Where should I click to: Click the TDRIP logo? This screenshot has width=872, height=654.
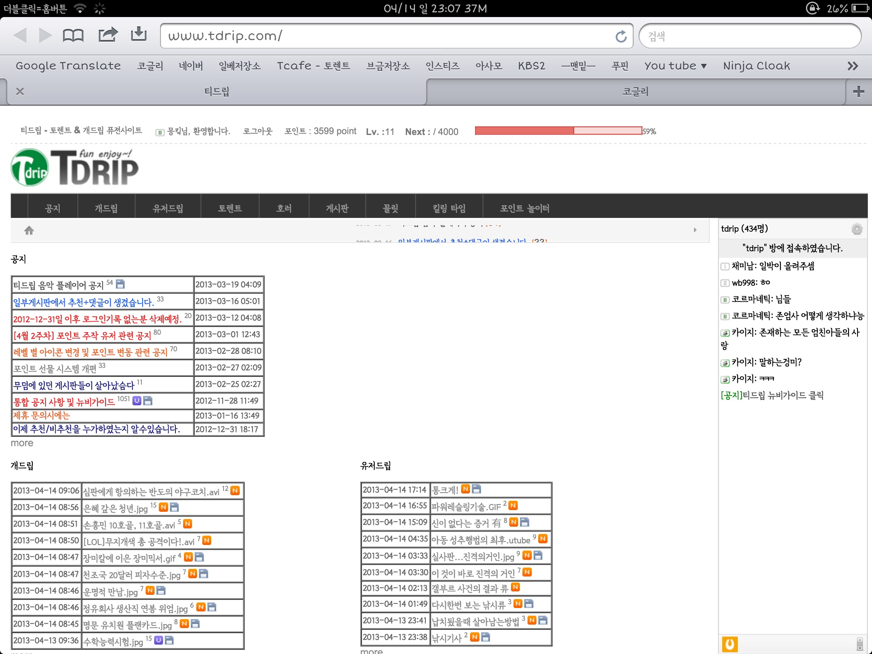click(75, 168)
